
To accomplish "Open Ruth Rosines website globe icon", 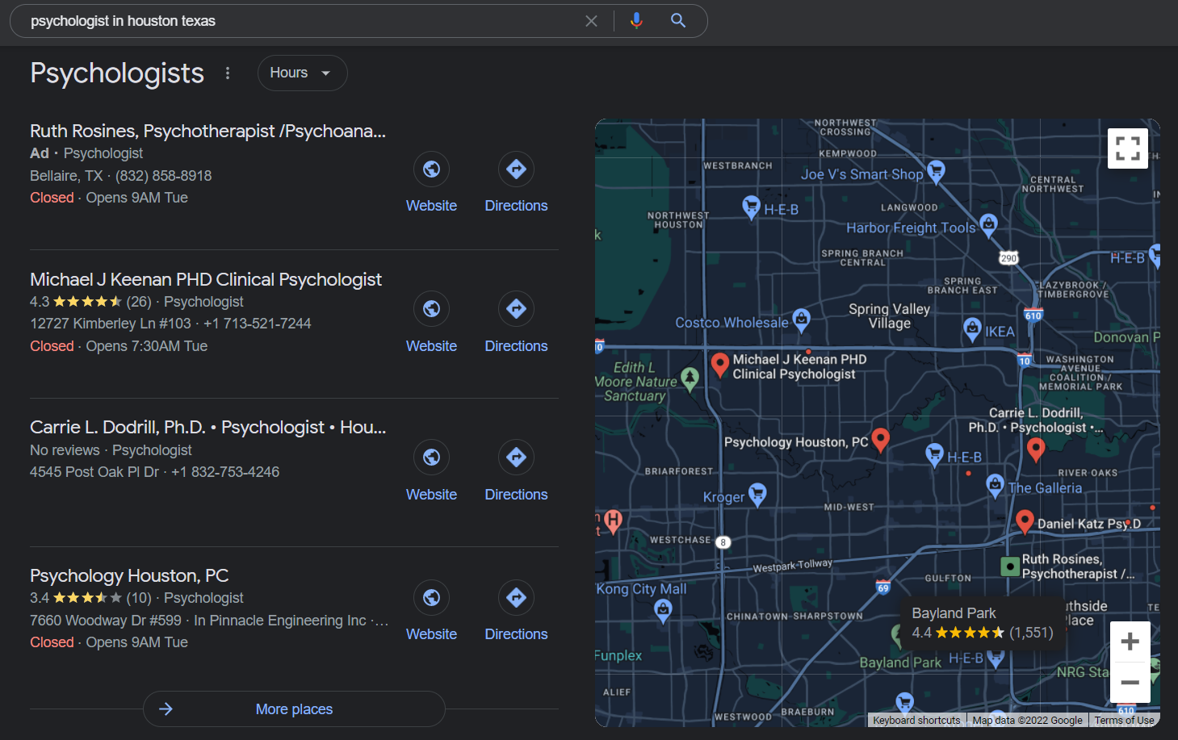I will tap(431, 169).
